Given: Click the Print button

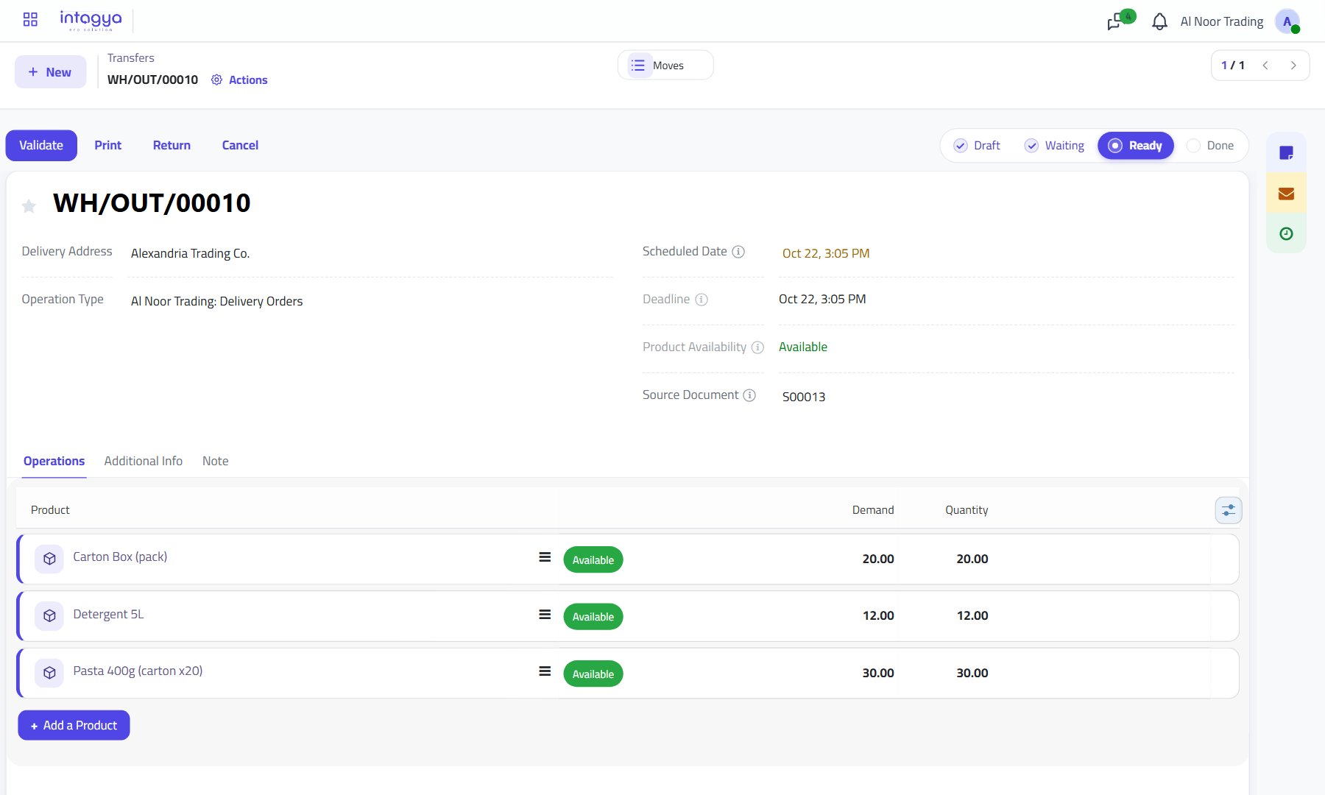Looking at the screenshot, I should (x=108, y=146).
